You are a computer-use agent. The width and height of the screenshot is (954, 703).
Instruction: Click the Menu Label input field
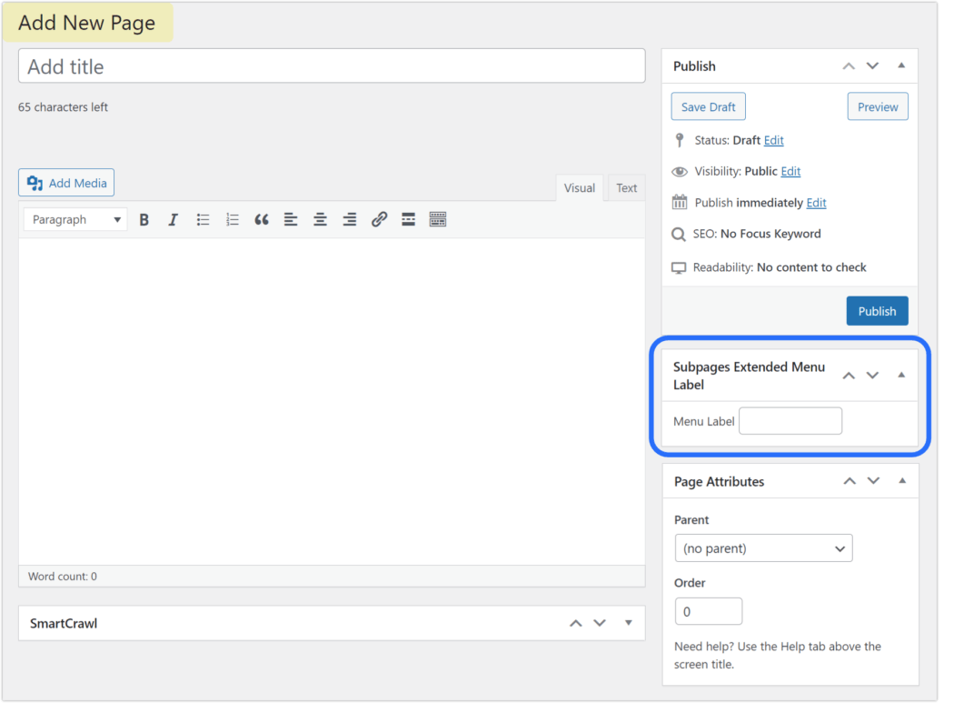coord(790,420)
